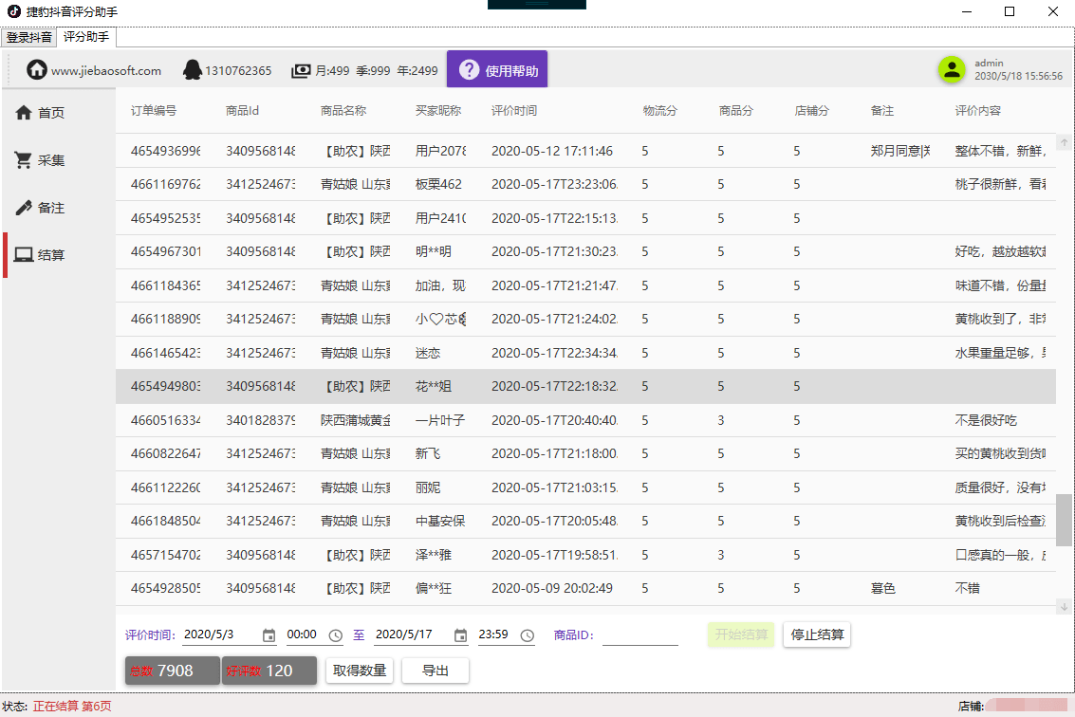Switch to the 评分助手 tab
1075x717 pixels.
coord(86,36)
